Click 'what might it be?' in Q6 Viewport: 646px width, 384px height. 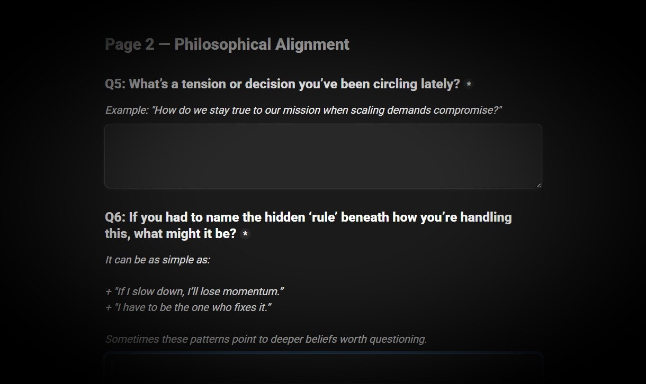pos(185,233)
